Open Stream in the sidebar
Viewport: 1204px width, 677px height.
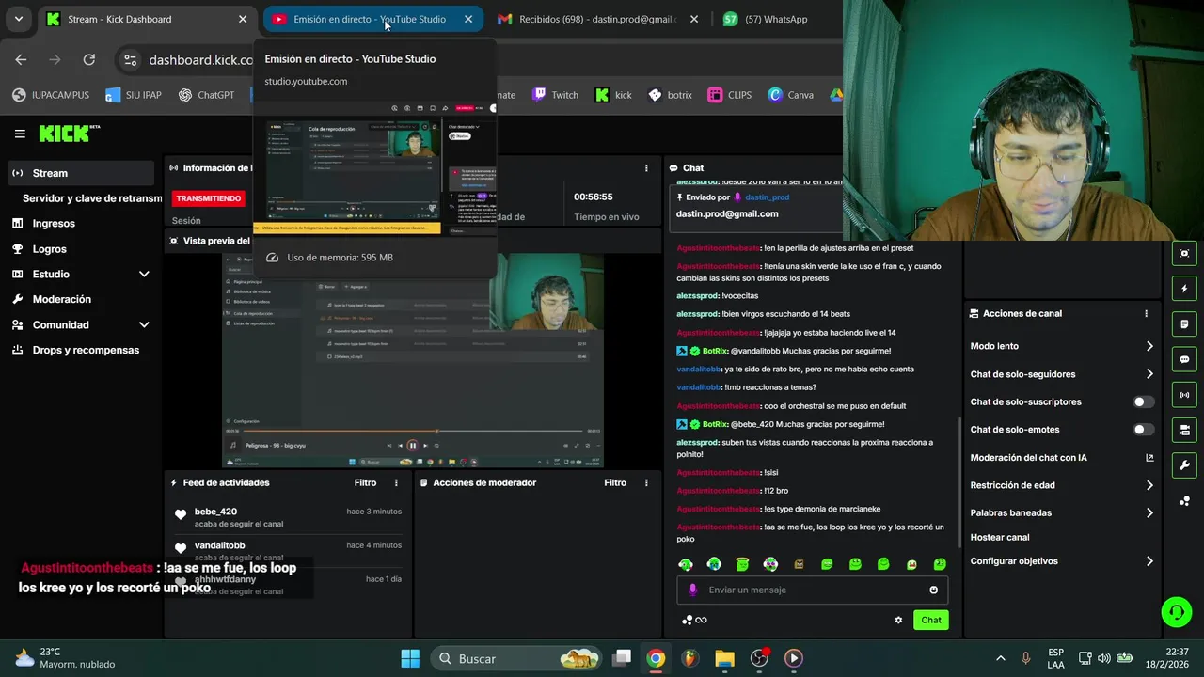pos(80,173)
